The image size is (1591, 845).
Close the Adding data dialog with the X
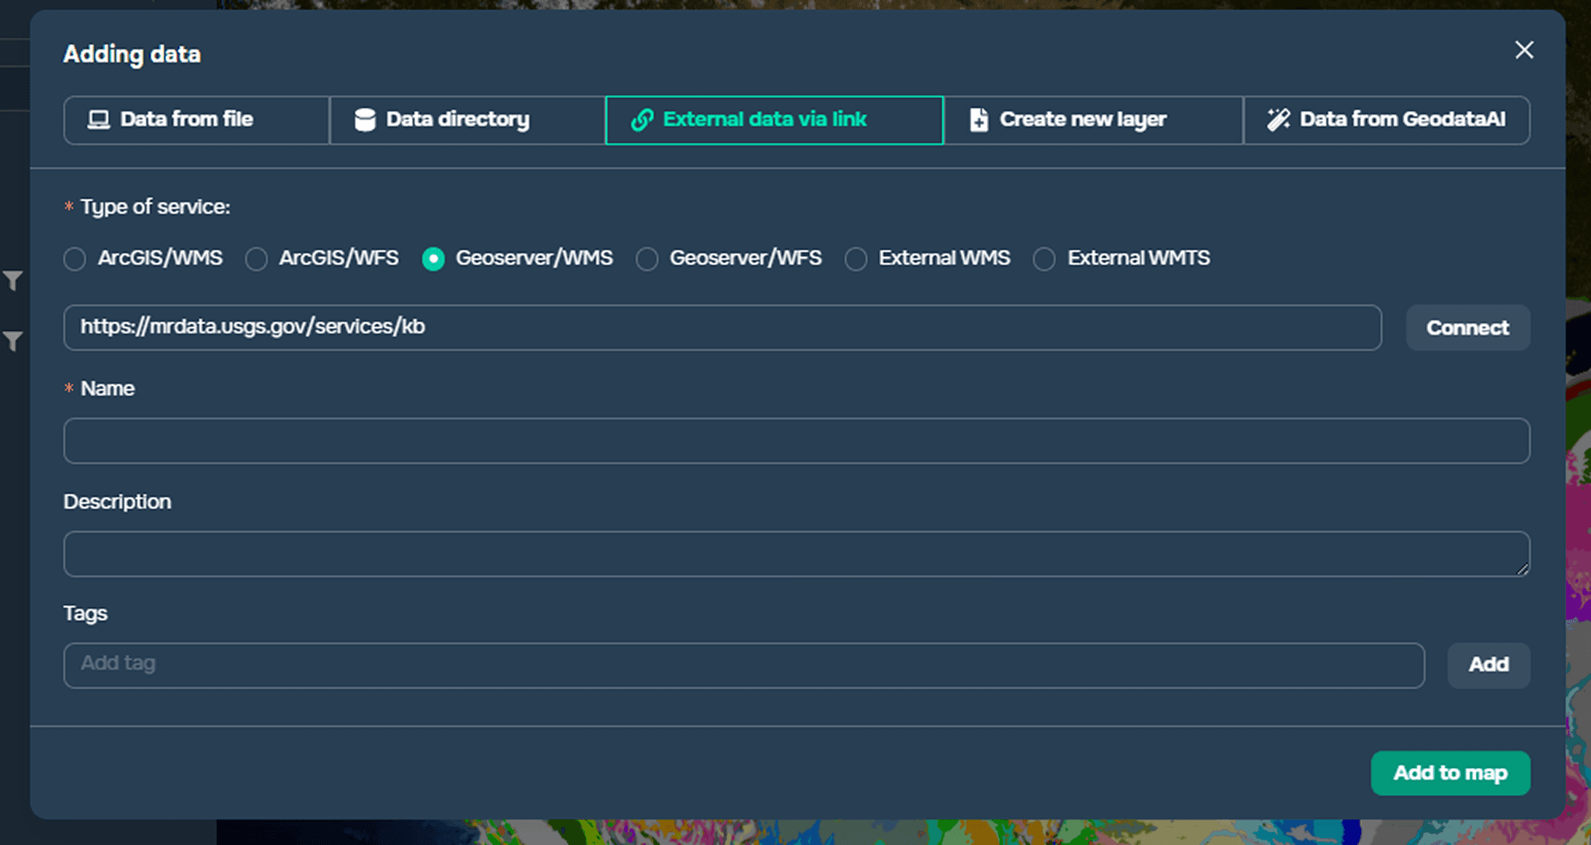[1524, 50]
